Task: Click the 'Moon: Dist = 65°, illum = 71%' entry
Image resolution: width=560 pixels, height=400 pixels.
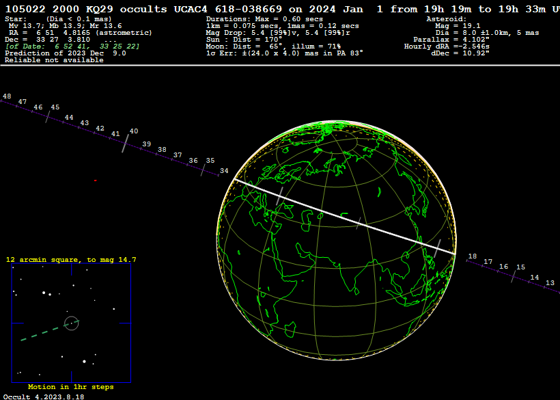Action: click(x=273, y=46)
